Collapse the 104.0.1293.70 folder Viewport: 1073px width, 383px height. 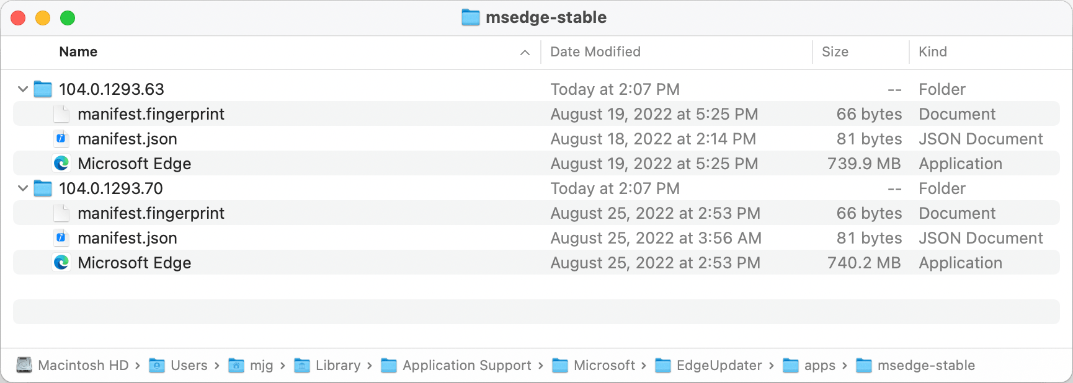(x=23, y=188)
